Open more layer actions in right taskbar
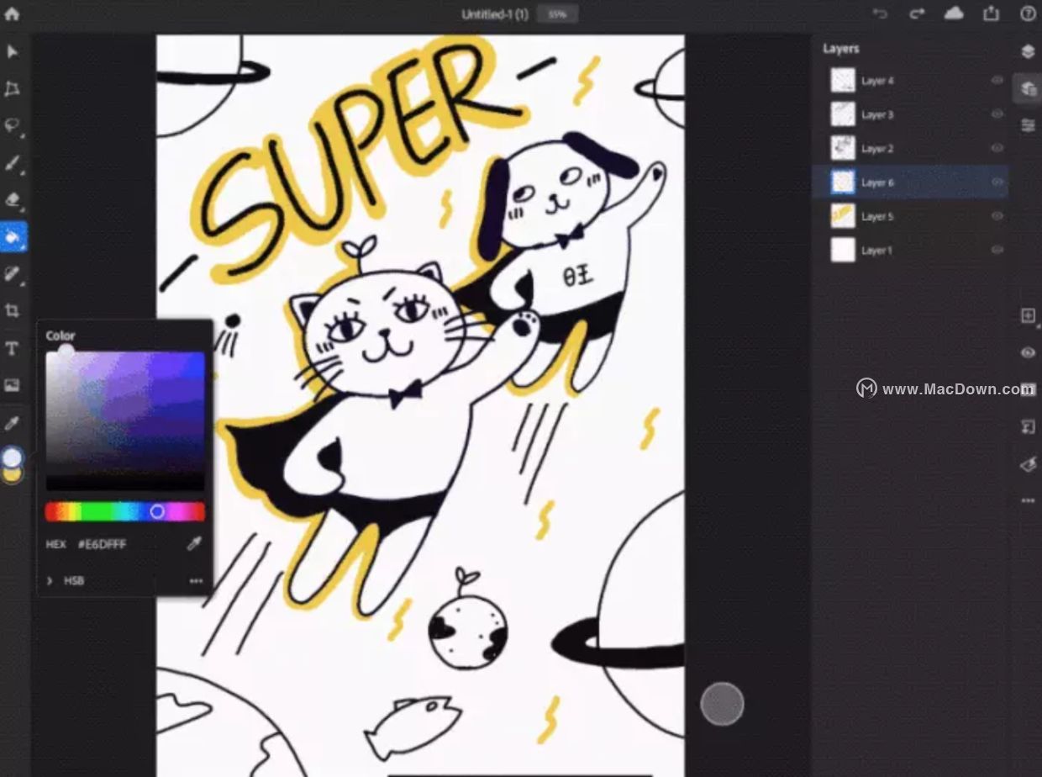1042x777 pixels. pyautogui.click(x=1028, y=500)
